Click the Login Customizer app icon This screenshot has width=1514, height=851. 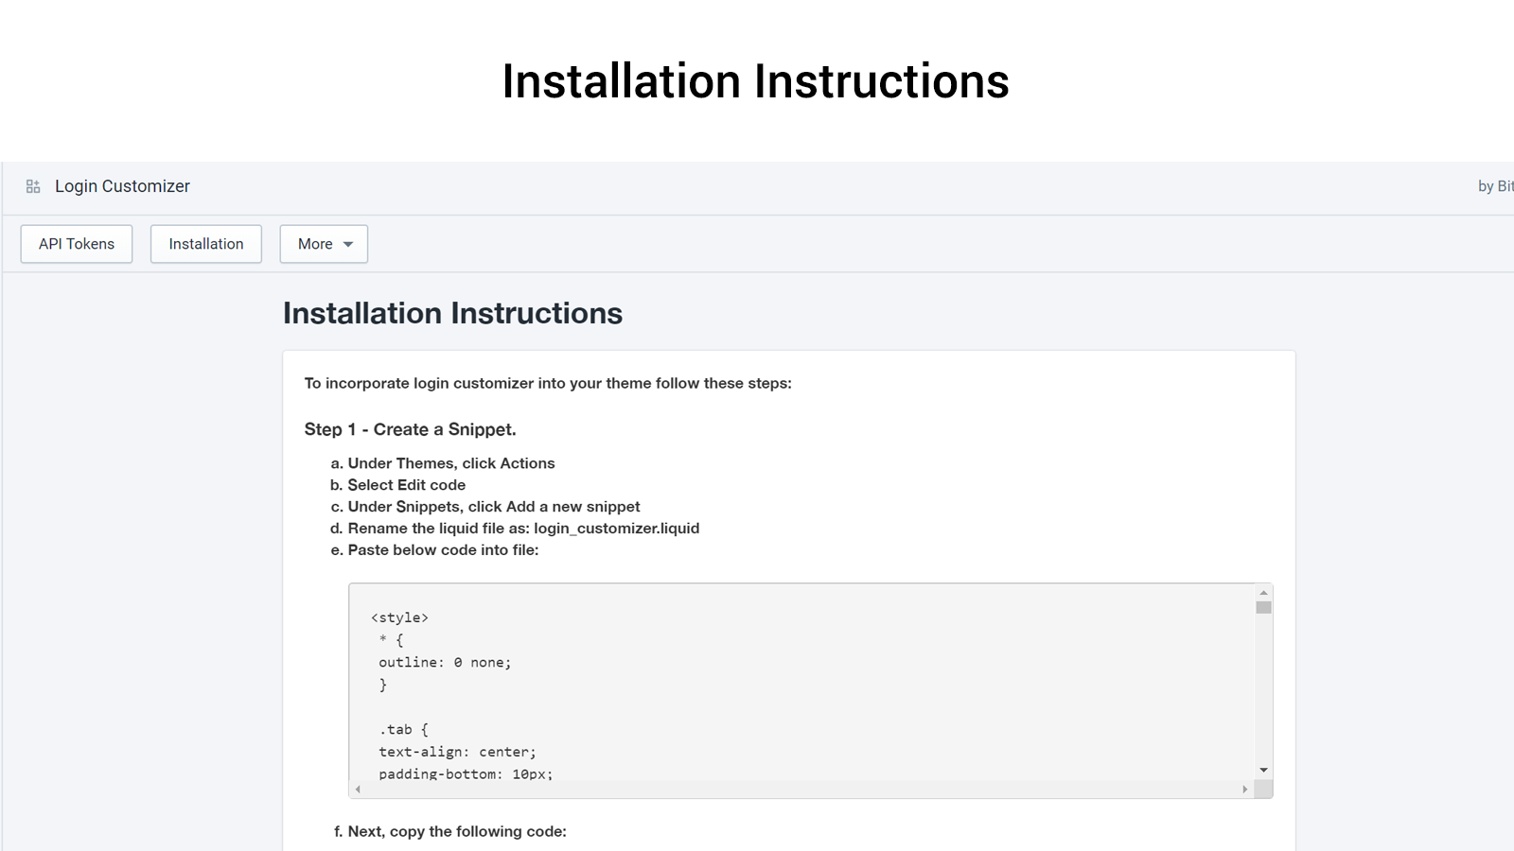pos(33,186)
